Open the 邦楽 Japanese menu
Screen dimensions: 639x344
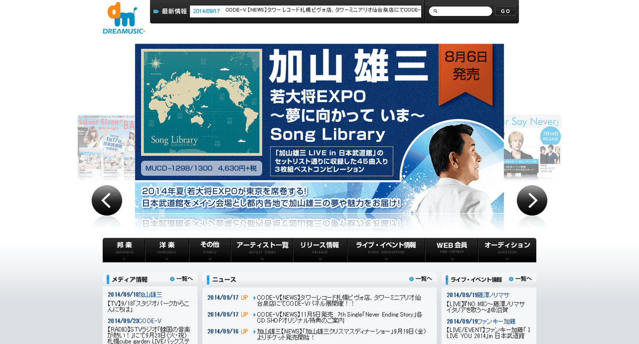(x=124, y=250)
